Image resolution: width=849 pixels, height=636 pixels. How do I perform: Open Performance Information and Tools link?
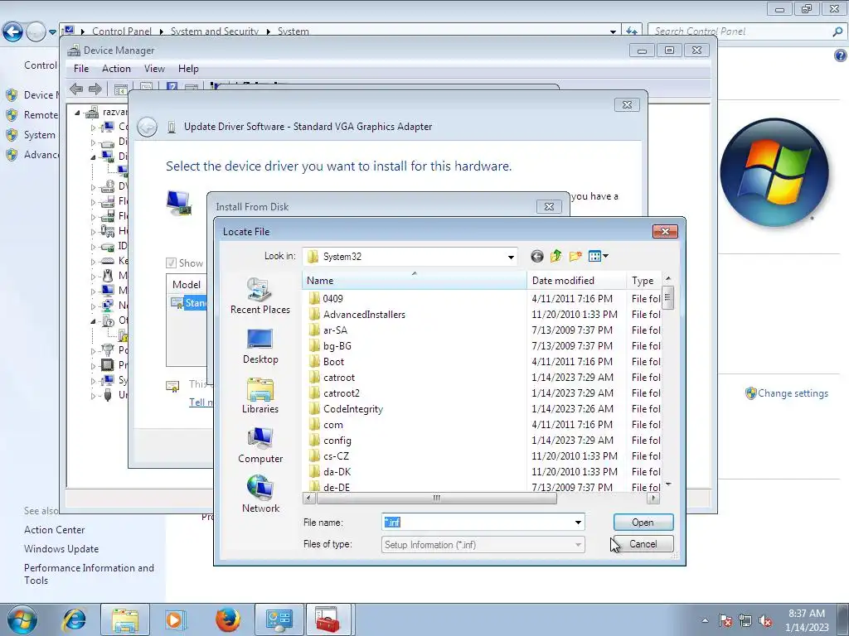click(x=89, y=574)
